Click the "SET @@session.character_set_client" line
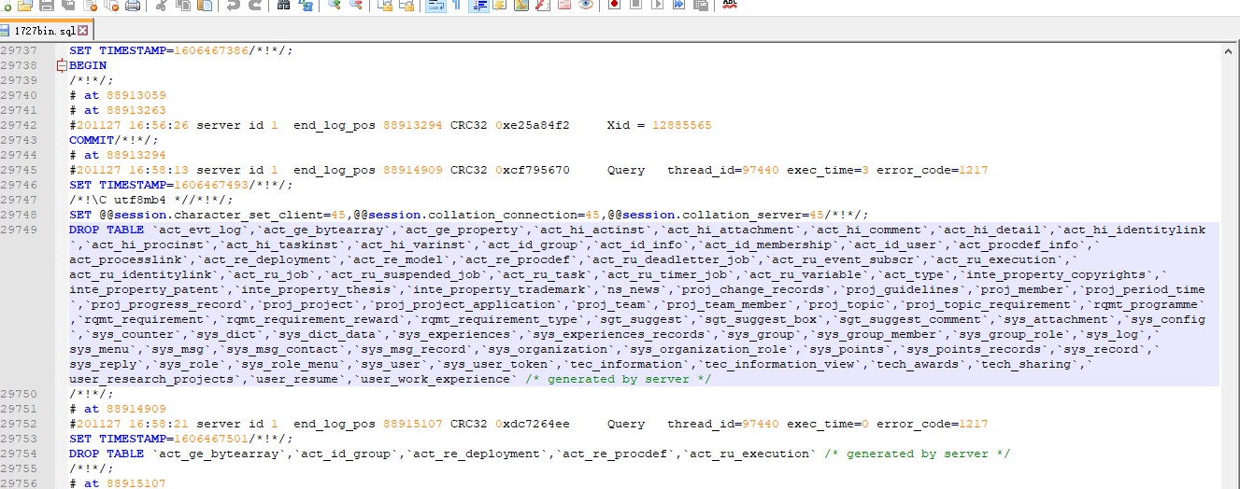The width and height of the screenshot is (1240, 489). click(469, 215)
